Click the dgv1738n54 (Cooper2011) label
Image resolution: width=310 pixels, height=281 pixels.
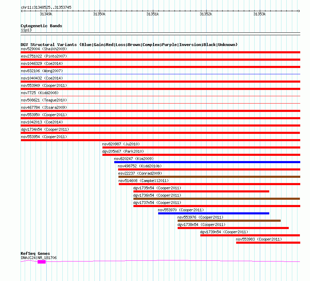pyautogui.click(x=201, y=225)
